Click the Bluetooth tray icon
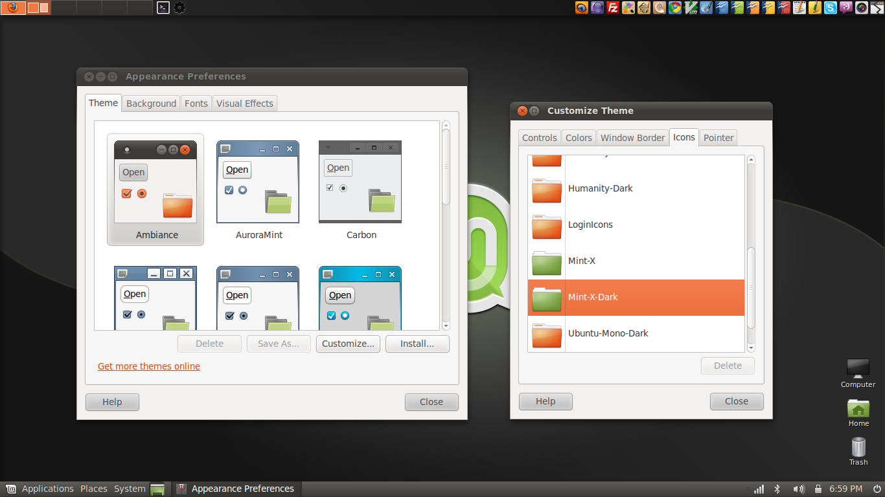885x497 pixels. pos(777,489)
